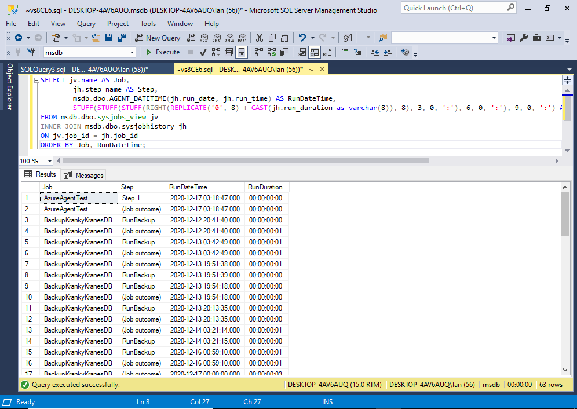
Task: Toggle Results to Grid mode
Action: click(x=314, y=52)
